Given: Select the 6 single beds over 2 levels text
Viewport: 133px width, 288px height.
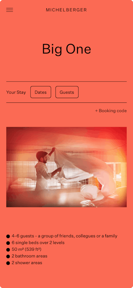Looking at the screenshot, I should [38, 243].
